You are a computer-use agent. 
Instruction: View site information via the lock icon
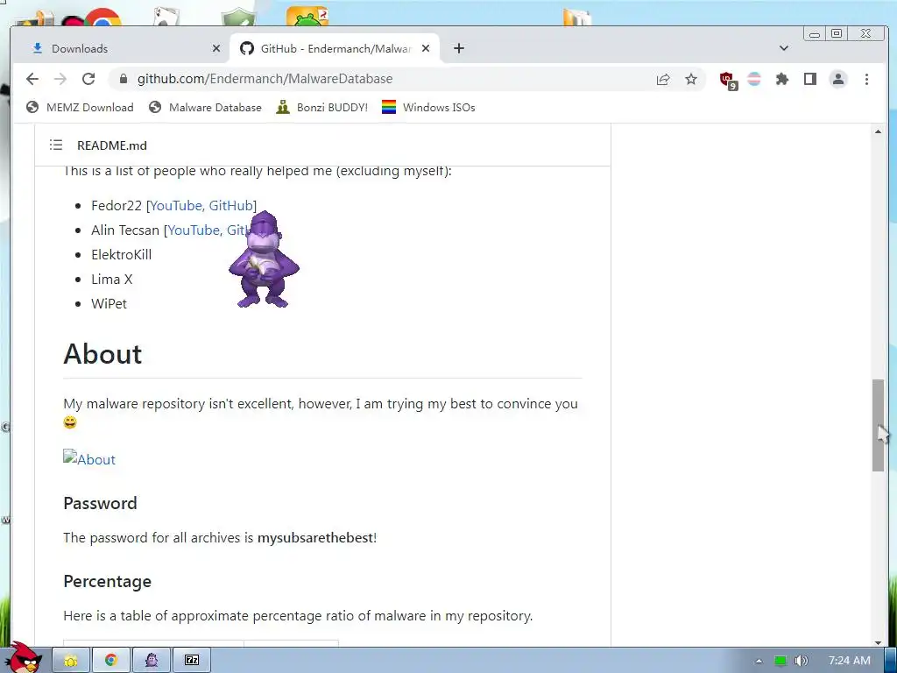(x=123, y=79)
